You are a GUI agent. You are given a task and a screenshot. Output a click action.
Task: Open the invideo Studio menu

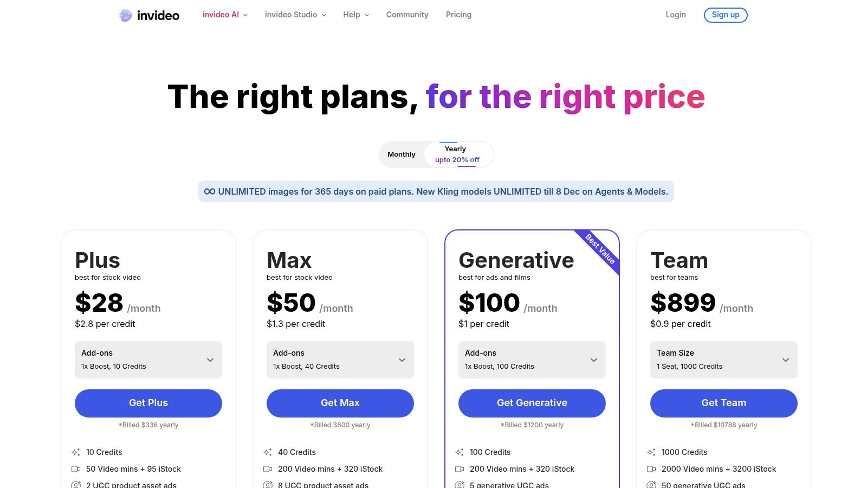click(295, 15)
